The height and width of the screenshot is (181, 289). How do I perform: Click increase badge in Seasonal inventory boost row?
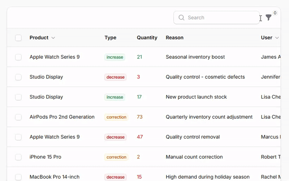pyautogui.click(x=115, y=57)
